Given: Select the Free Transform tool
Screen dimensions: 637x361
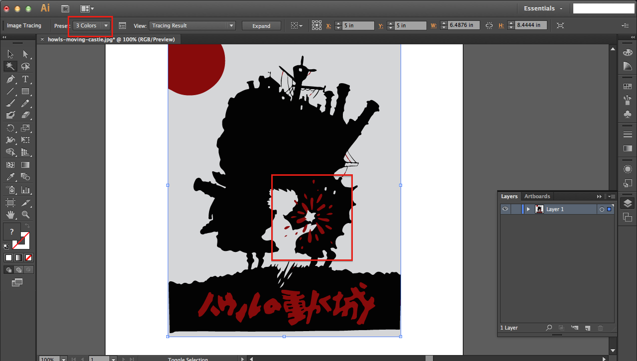Looking at the screenshot, I should point(25,140).
